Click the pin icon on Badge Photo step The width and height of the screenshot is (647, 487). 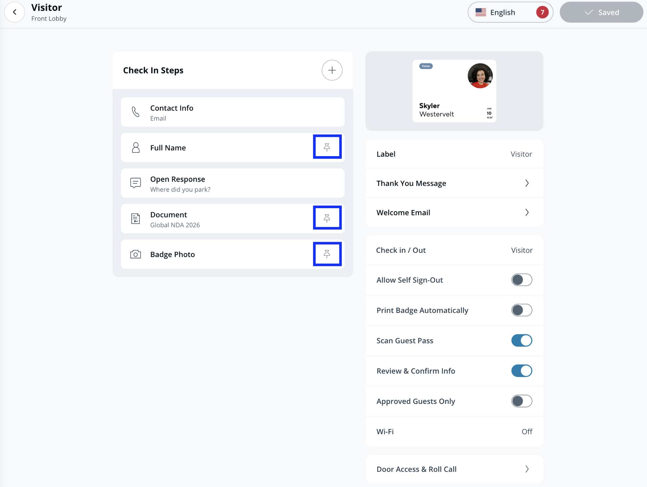pyautogui.click(x=327, y=254)
